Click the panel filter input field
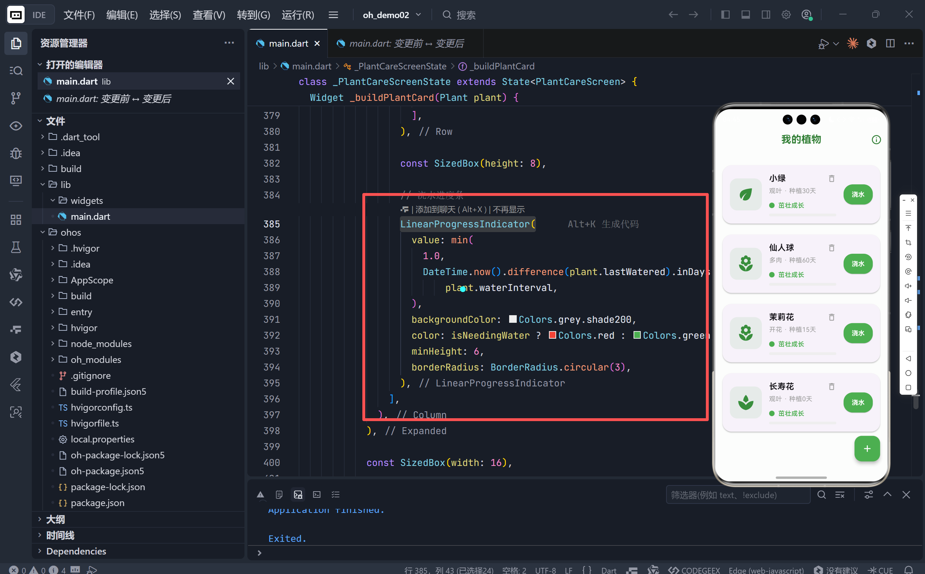This screenshot has height=574, width=925. tap(737, 494)
